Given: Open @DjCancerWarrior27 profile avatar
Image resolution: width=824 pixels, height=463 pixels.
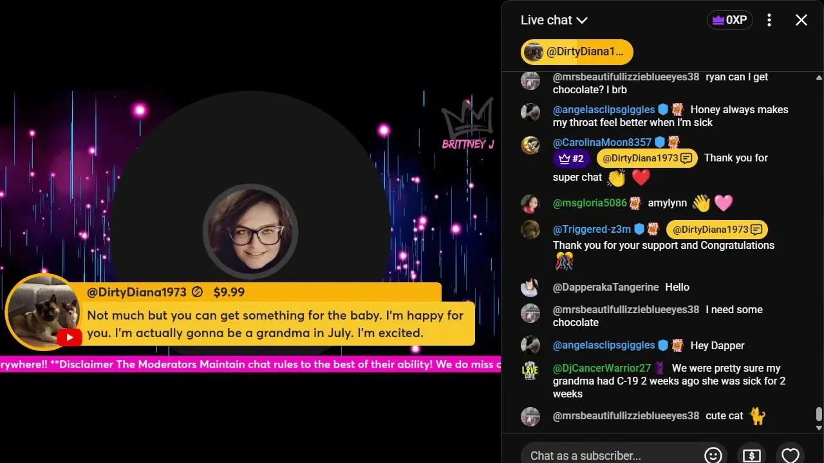Looking at the screenshot, I should click(x=530, y=372).
